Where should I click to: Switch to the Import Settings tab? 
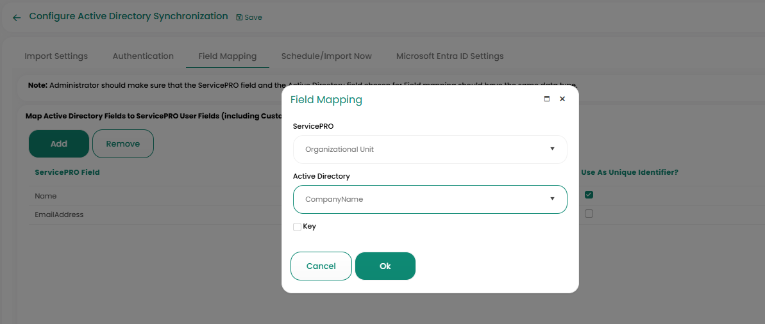[56, 56]
